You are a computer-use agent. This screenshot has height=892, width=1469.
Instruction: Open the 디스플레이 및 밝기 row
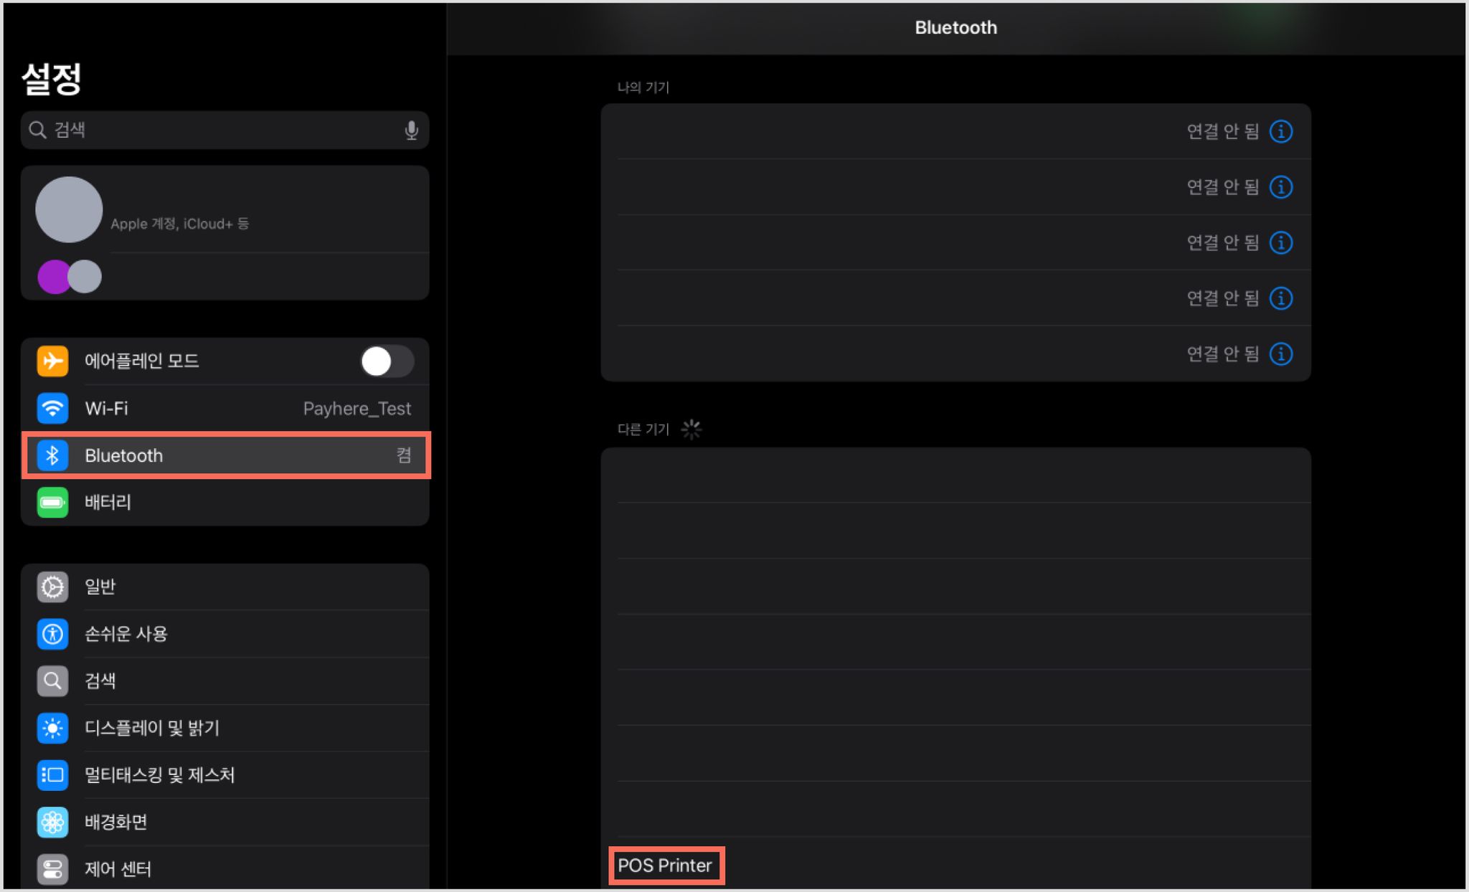[225, 728]
